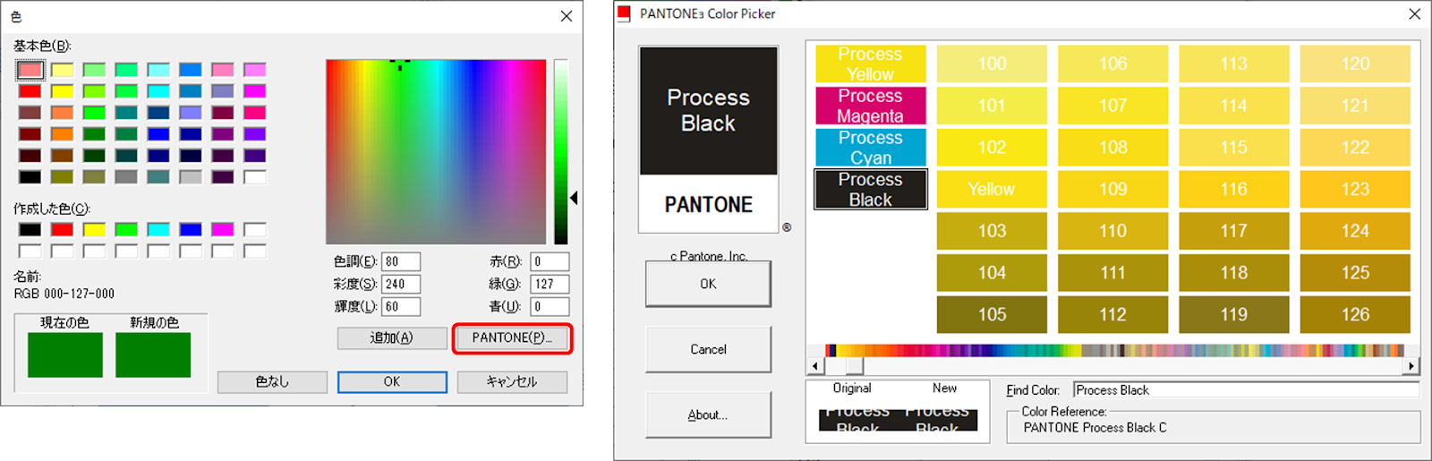Click the Find Color text field

1246,390
